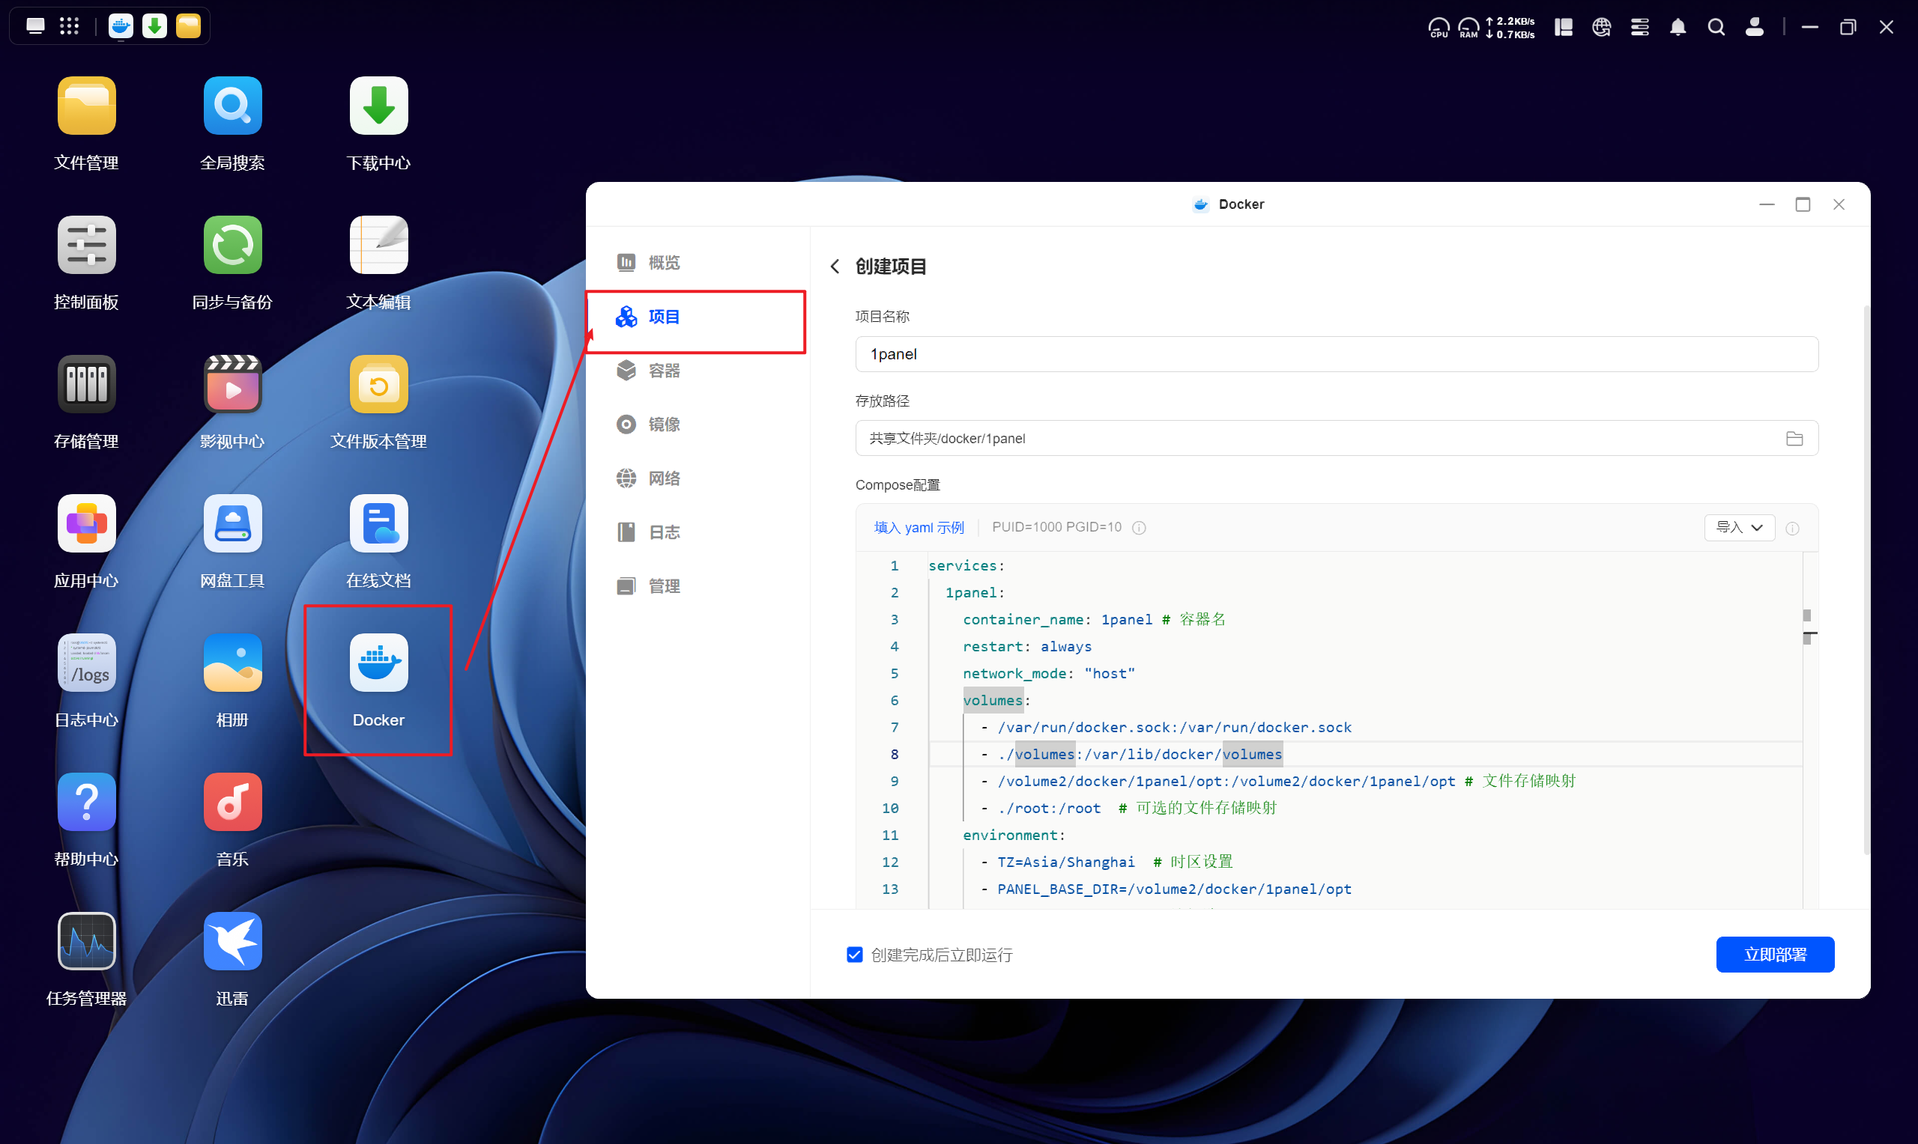Launch 下载中心 from the desktop

pos(378,106)
